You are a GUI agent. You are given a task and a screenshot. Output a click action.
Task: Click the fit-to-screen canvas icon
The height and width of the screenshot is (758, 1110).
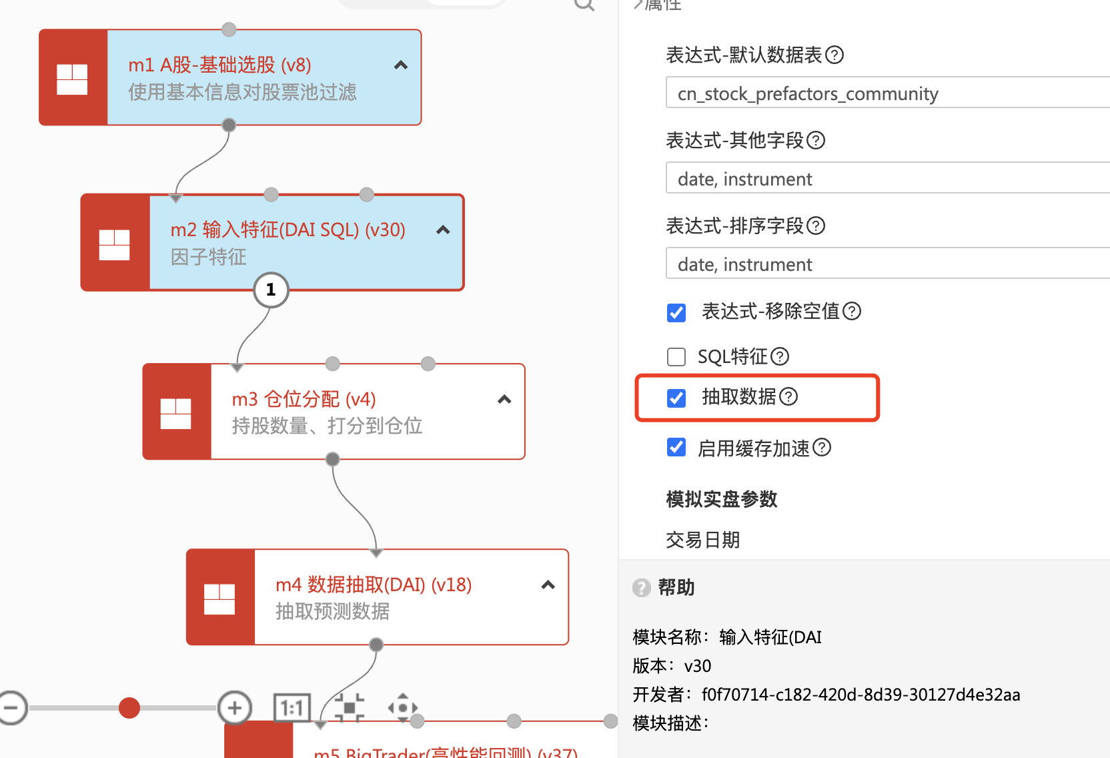349,707
